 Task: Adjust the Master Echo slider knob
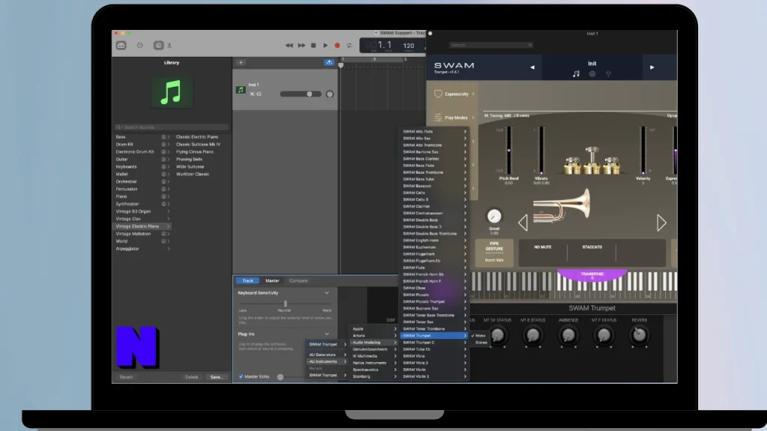point(280,377)
